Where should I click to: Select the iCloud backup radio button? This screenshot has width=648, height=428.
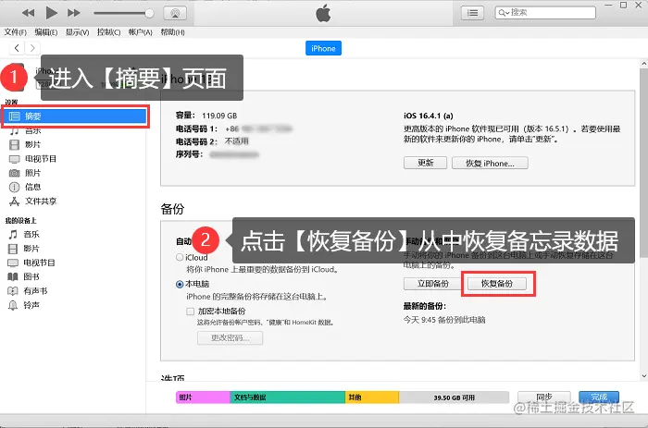pyautogui.click(x=180, y=257)
